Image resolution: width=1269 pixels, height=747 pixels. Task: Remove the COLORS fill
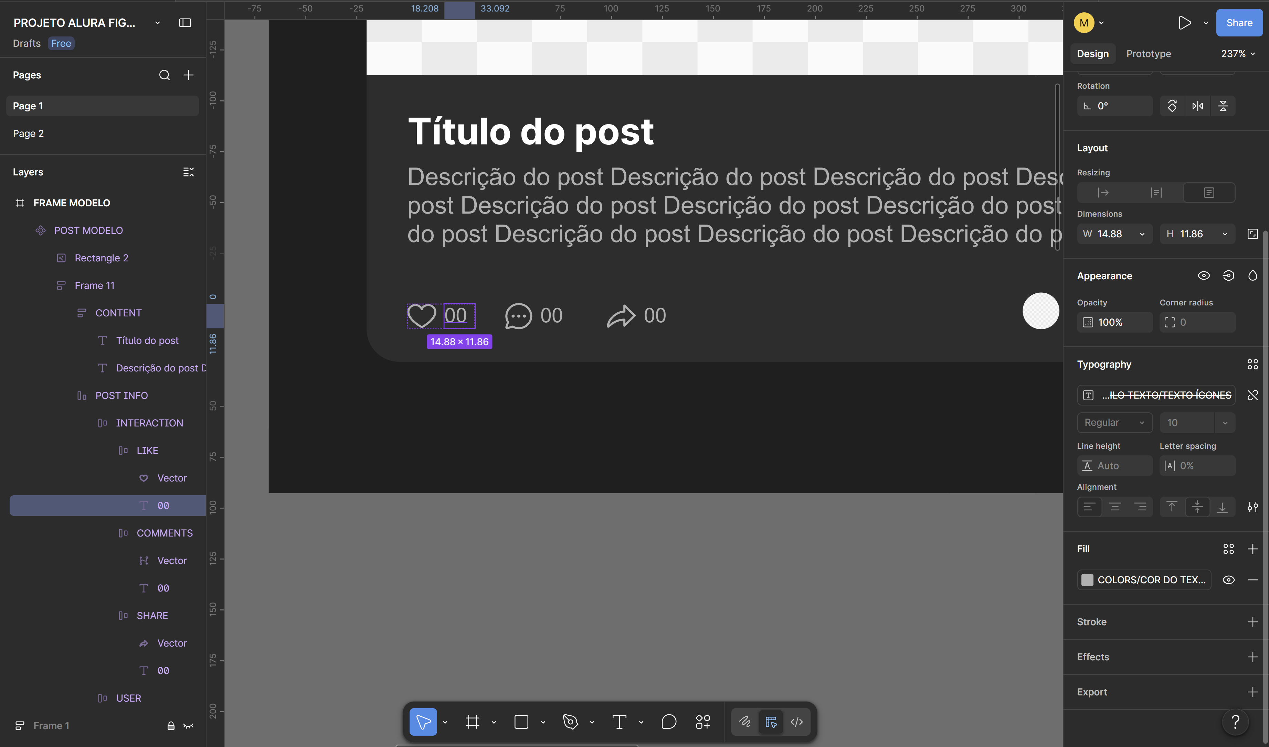[1252, 580]
